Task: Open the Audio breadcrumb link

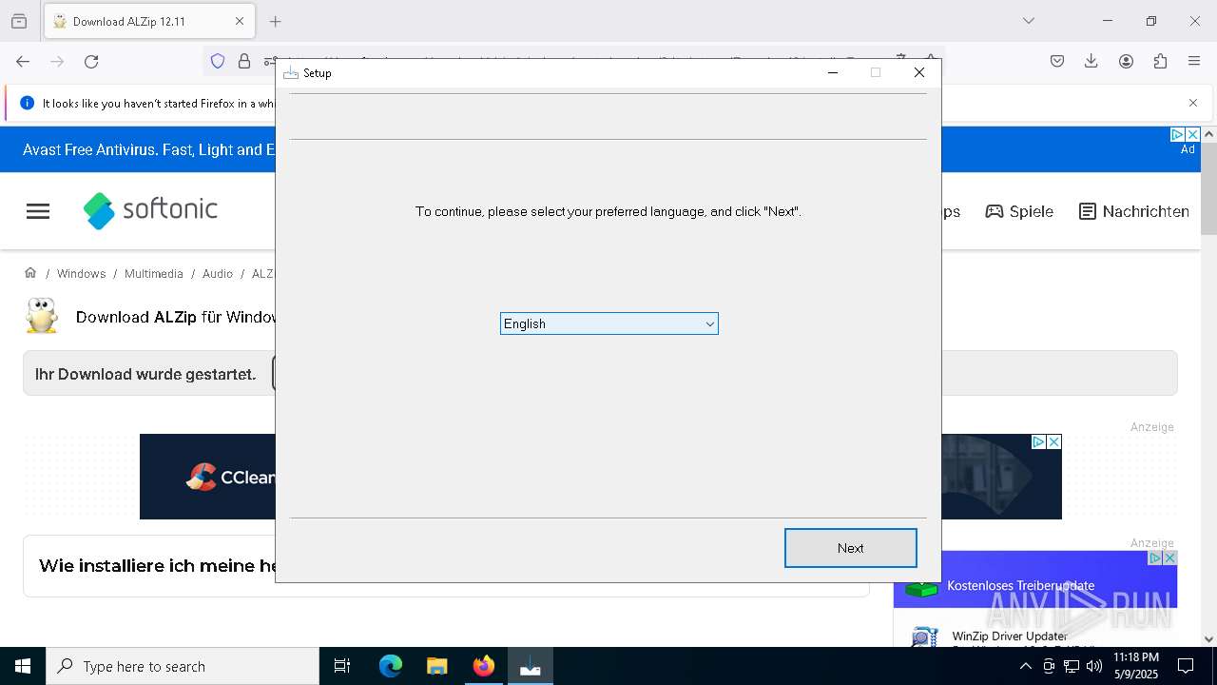Action: 218,274
